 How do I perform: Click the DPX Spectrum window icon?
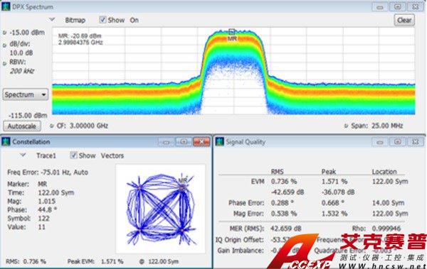coord(6,6)
